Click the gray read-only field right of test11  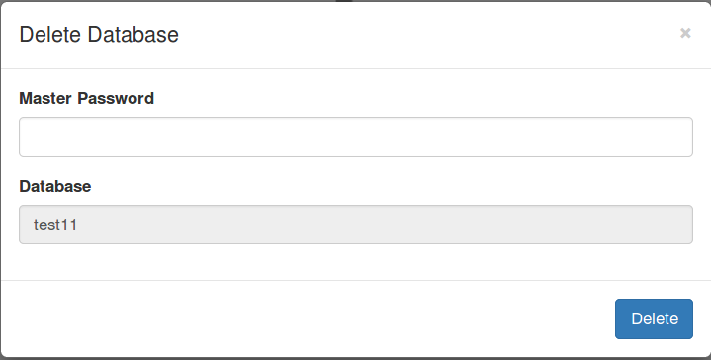coord(386,225)
